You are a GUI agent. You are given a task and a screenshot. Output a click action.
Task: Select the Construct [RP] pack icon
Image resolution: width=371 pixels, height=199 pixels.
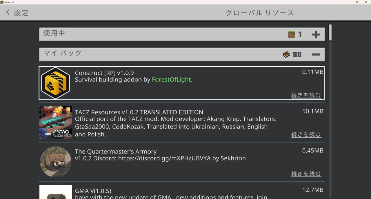pyautogui.click(x=55, y=83)
